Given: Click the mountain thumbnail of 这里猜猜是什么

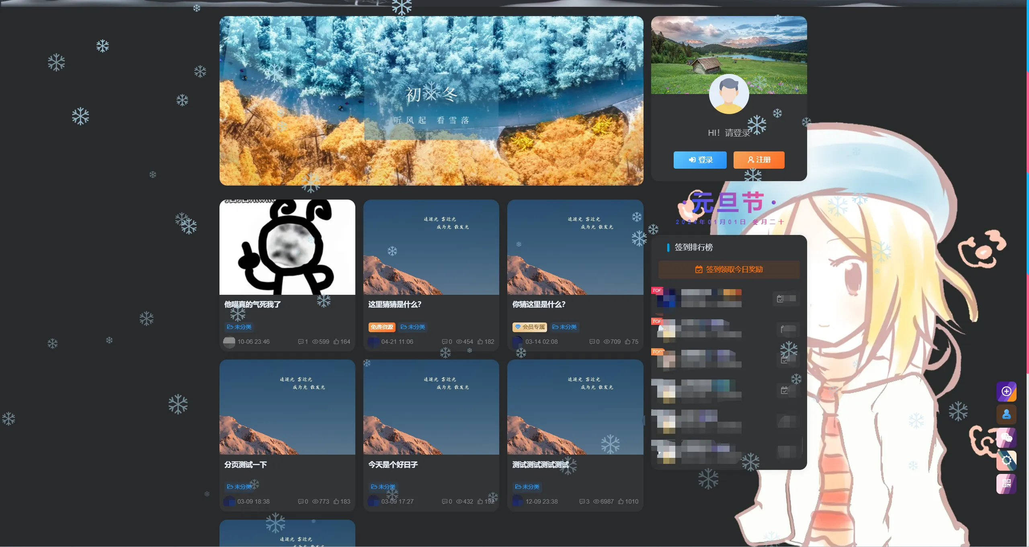Looking at the screenshot, I should (x=431, y=247).
